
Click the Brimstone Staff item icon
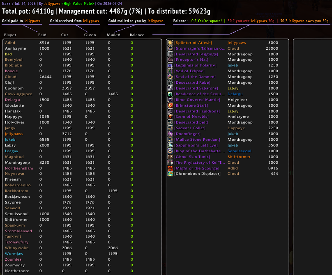pos(170,105)
